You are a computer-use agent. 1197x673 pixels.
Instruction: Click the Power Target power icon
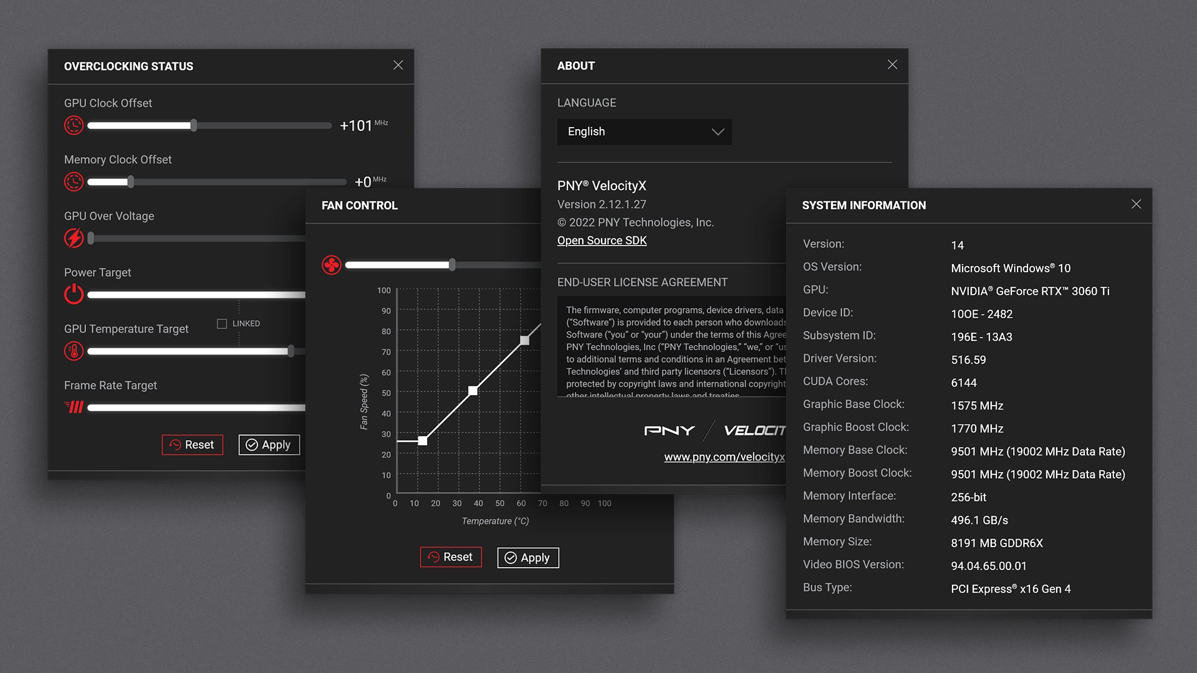[x=74, y=294]
